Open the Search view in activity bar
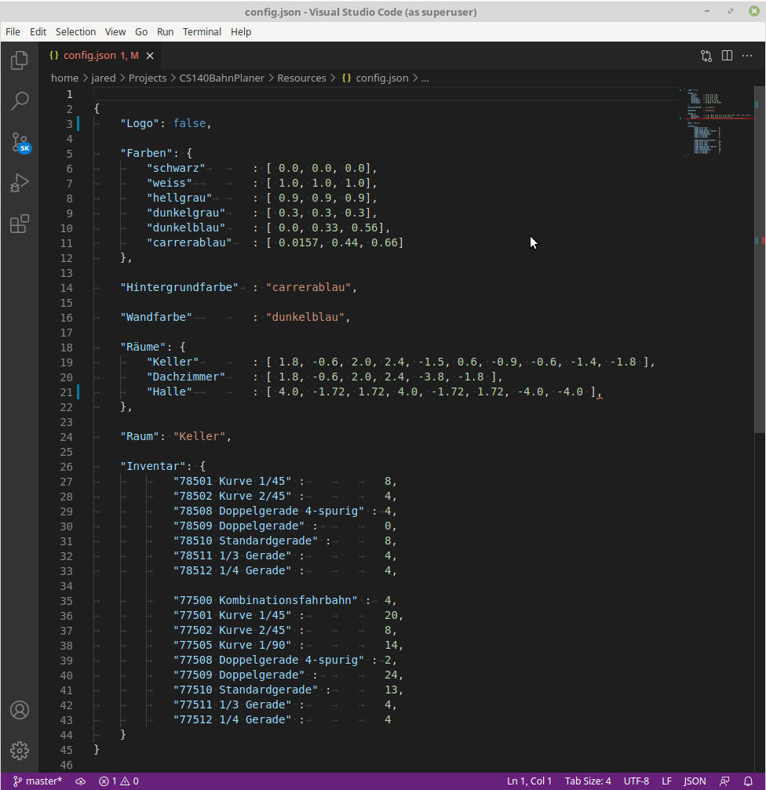 pos(20,101)
